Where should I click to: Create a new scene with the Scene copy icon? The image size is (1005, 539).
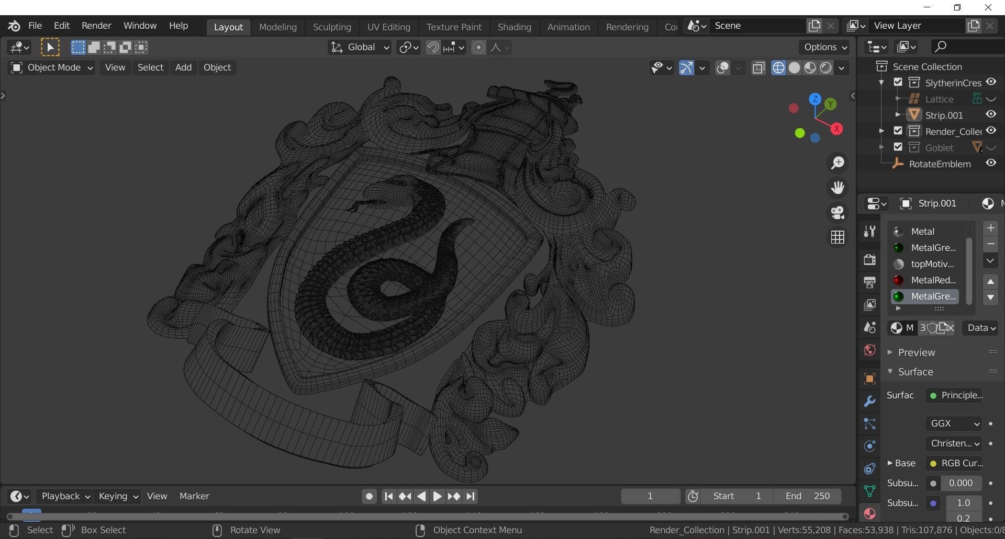click(x=814, y=26)
